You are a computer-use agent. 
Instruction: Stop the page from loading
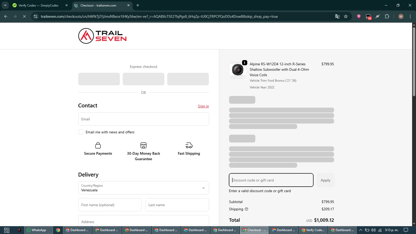(24, 16)
